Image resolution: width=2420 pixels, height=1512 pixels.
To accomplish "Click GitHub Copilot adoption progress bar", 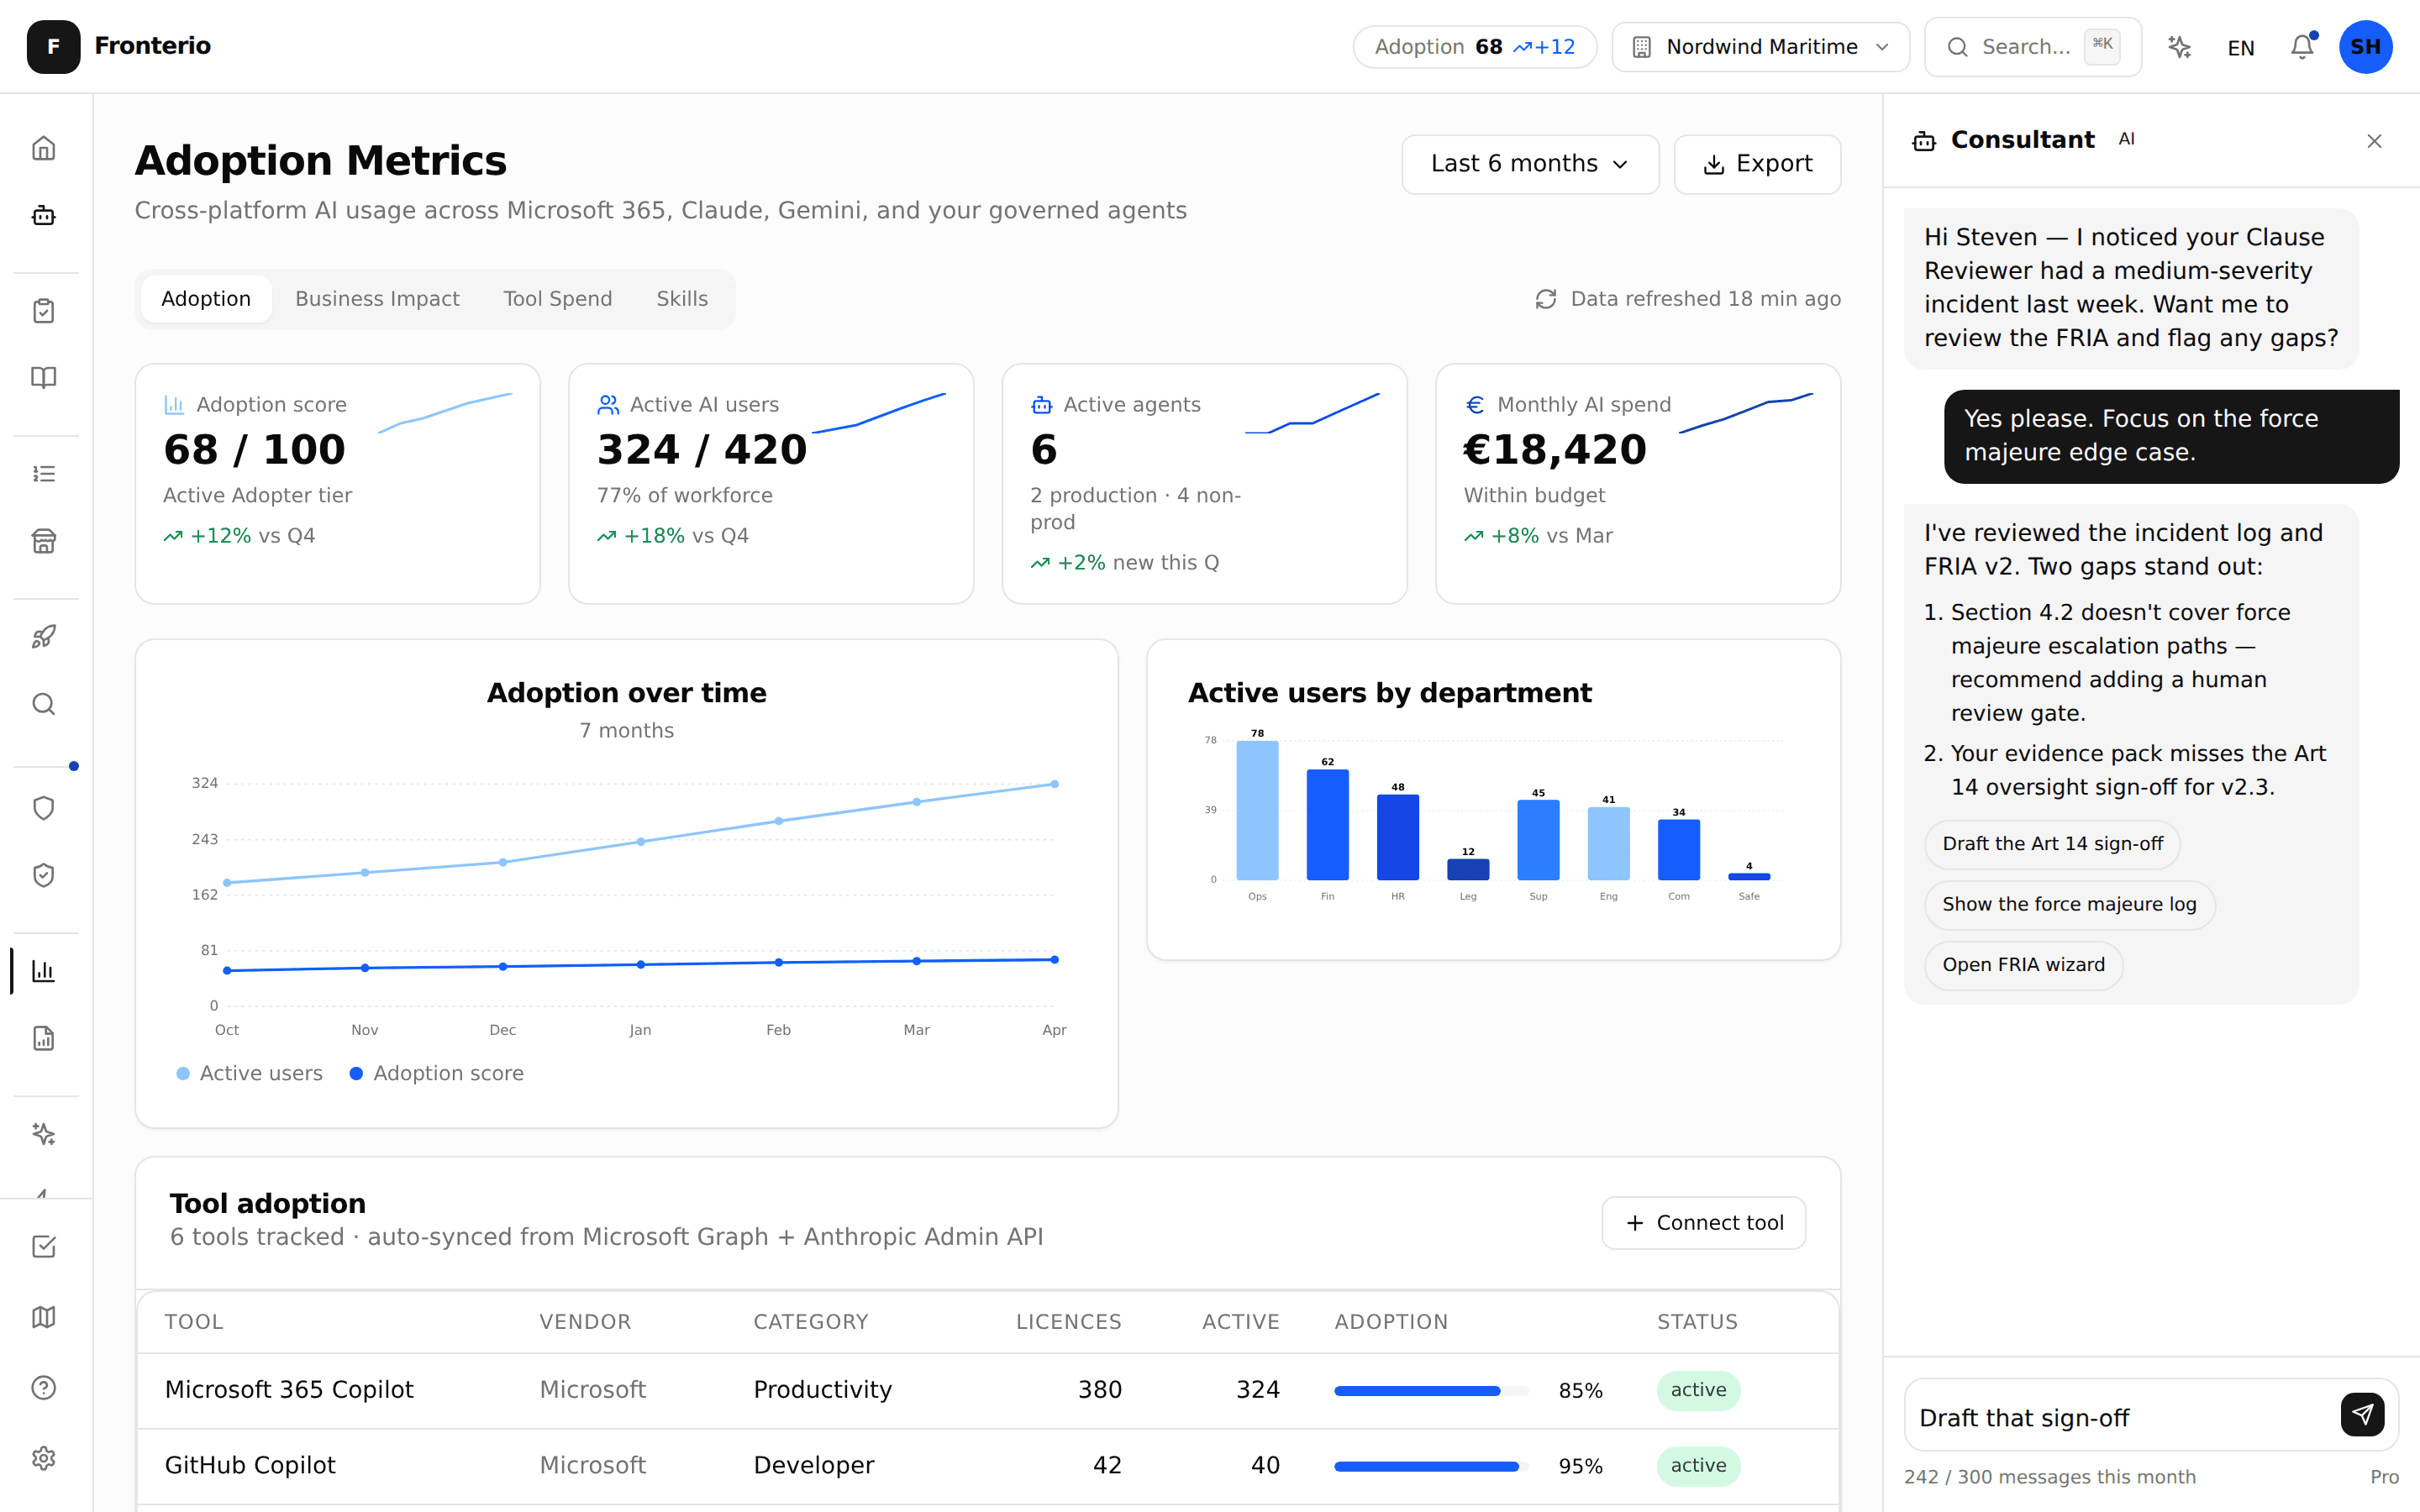I will coord(1431,1466).
